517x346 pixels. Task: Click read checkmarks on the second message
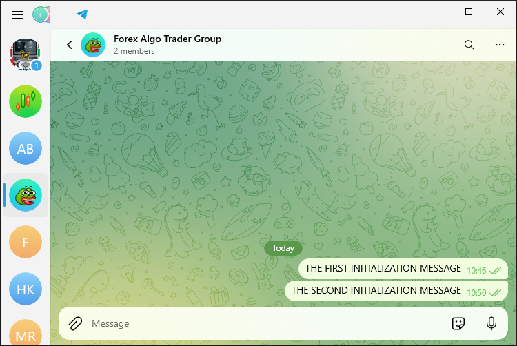click(x=495, y=293)
